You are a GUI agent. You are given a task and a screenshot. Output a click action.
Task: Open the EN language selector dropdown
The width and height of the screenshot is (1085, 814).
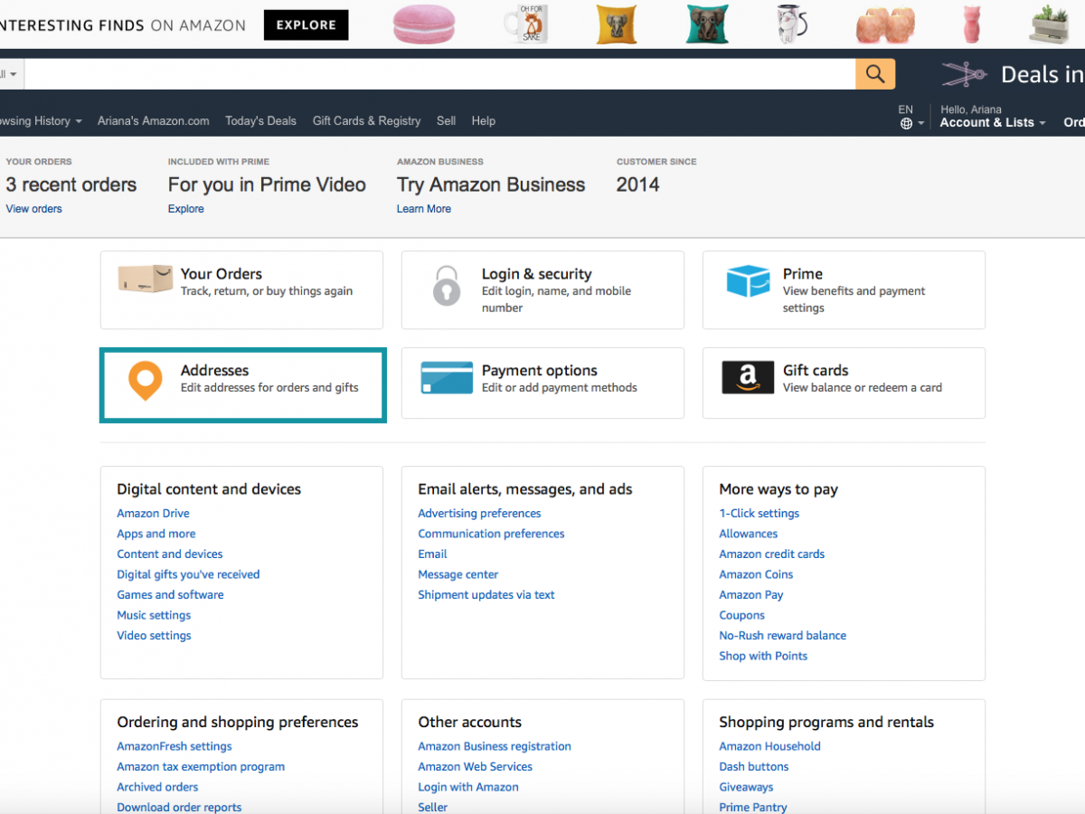(911, 118)
